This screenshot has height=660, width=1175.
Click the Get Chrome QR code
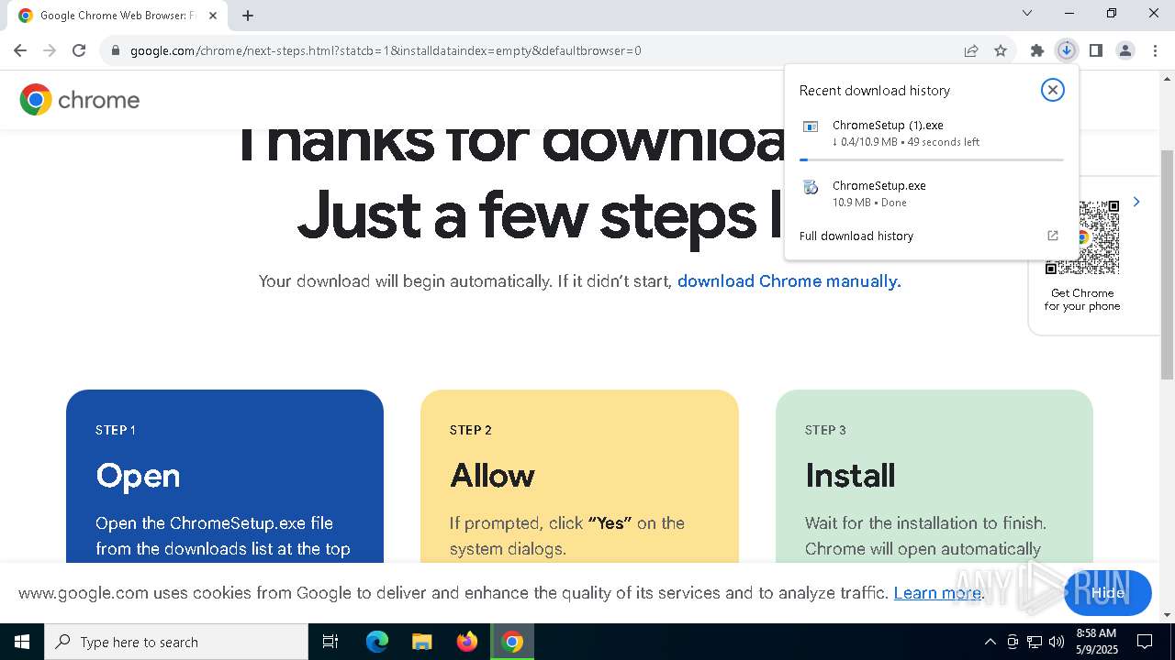1082,237
